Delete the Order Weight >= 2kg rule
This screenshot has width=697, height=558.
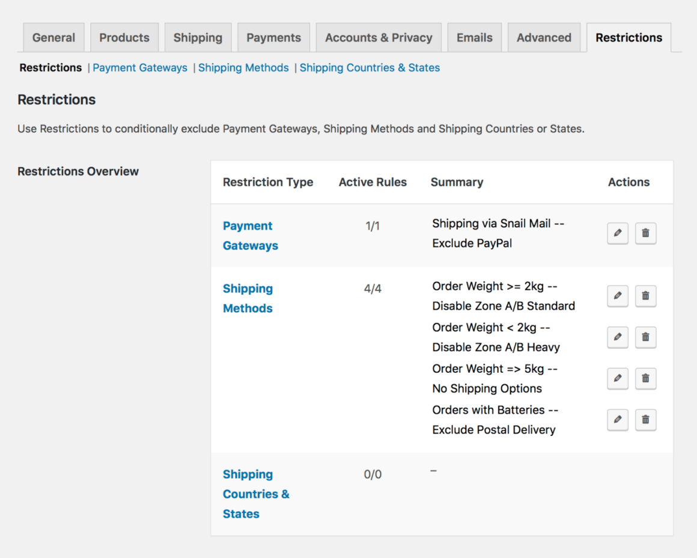coord(645,296)
